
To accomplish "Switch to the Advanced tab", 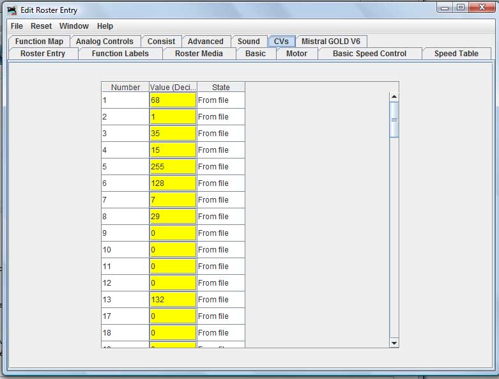I will 206,42.
